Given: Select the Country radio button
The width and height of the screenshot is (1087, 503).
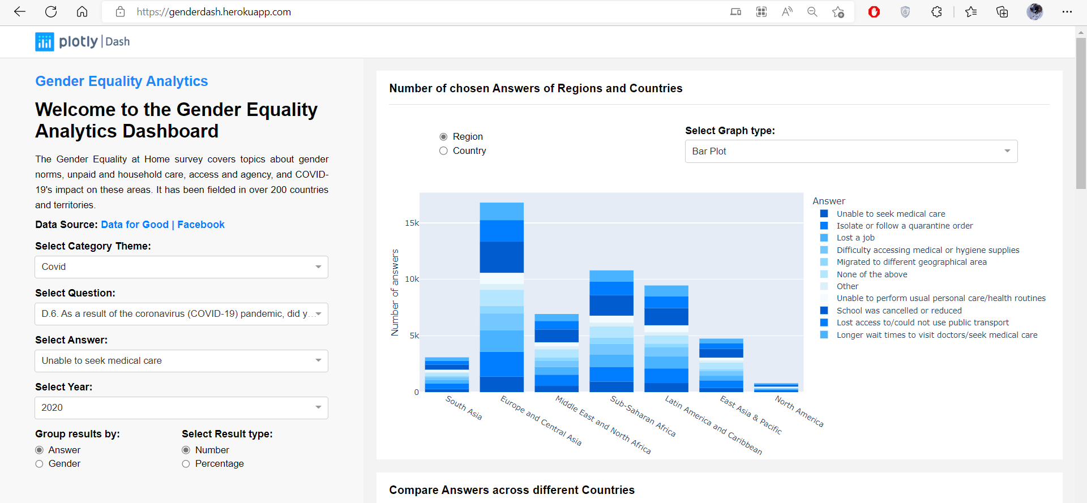Looking at the screenshot, I should pos(443,151).
